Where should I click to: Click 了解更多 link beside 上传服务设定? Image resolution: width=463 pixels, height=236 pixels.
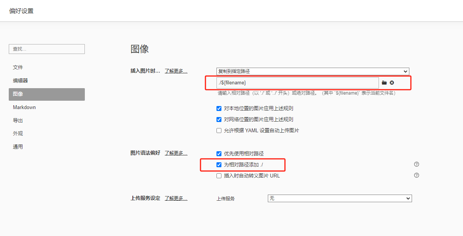pos(176,198)
